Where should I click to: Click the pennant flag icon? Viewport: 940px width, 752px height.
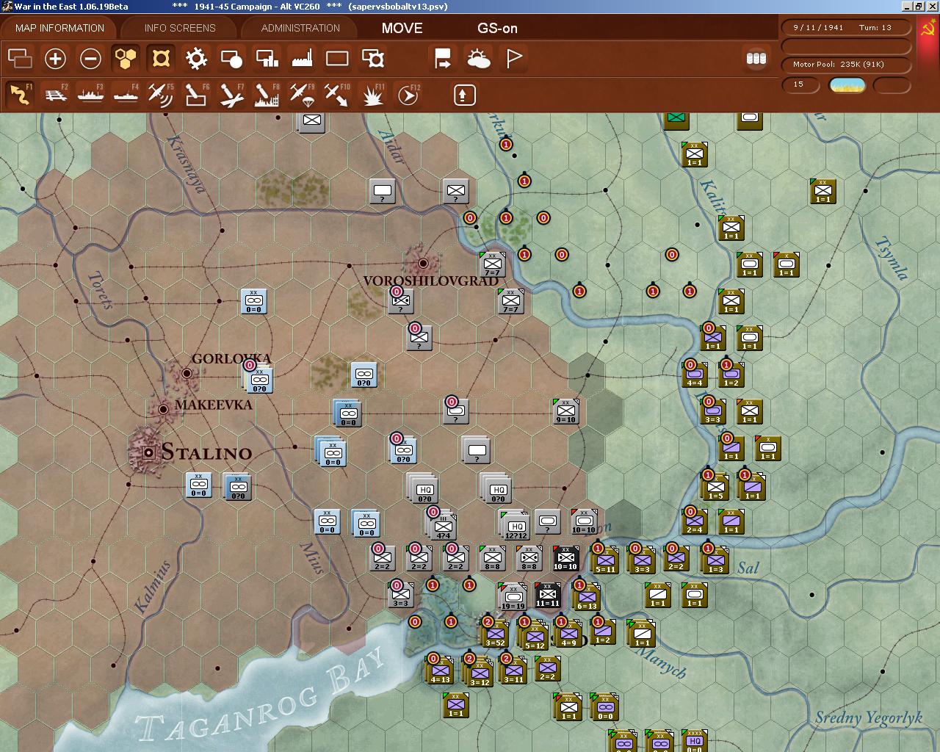coord(514,58)
